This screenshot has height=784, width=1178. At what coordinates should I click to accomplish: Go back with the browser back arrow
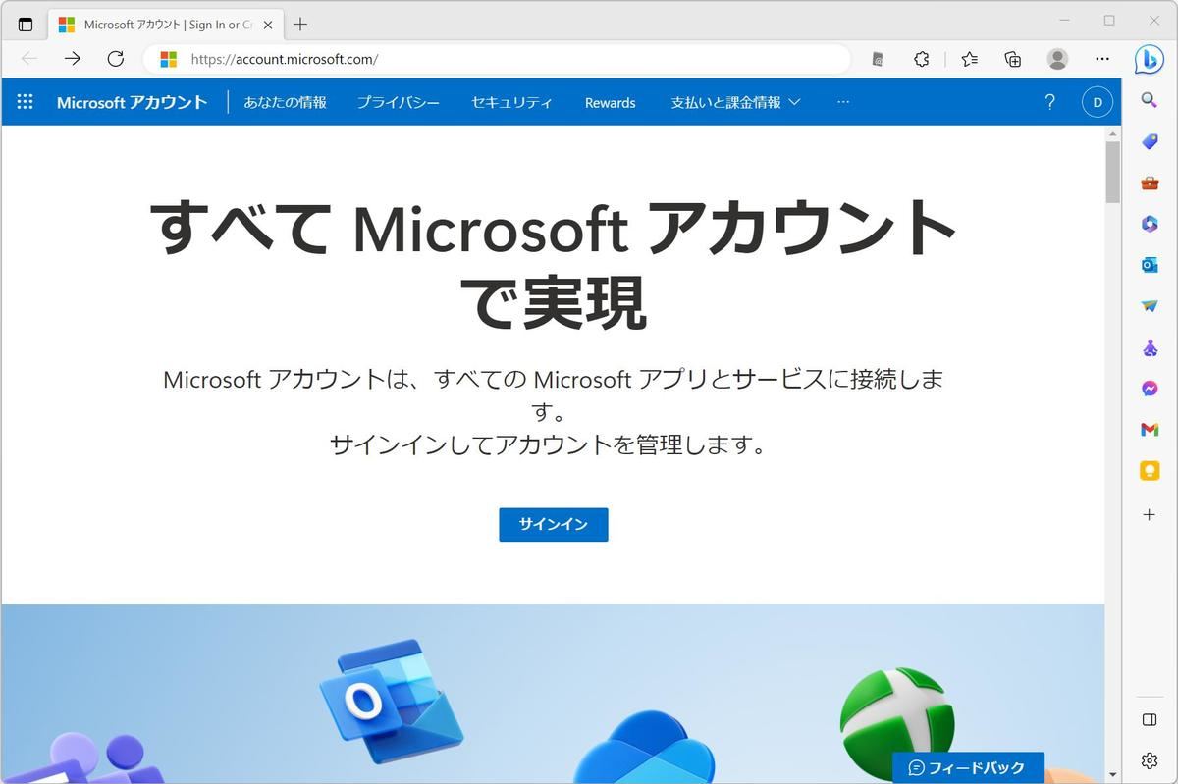(x=29, y=59)
